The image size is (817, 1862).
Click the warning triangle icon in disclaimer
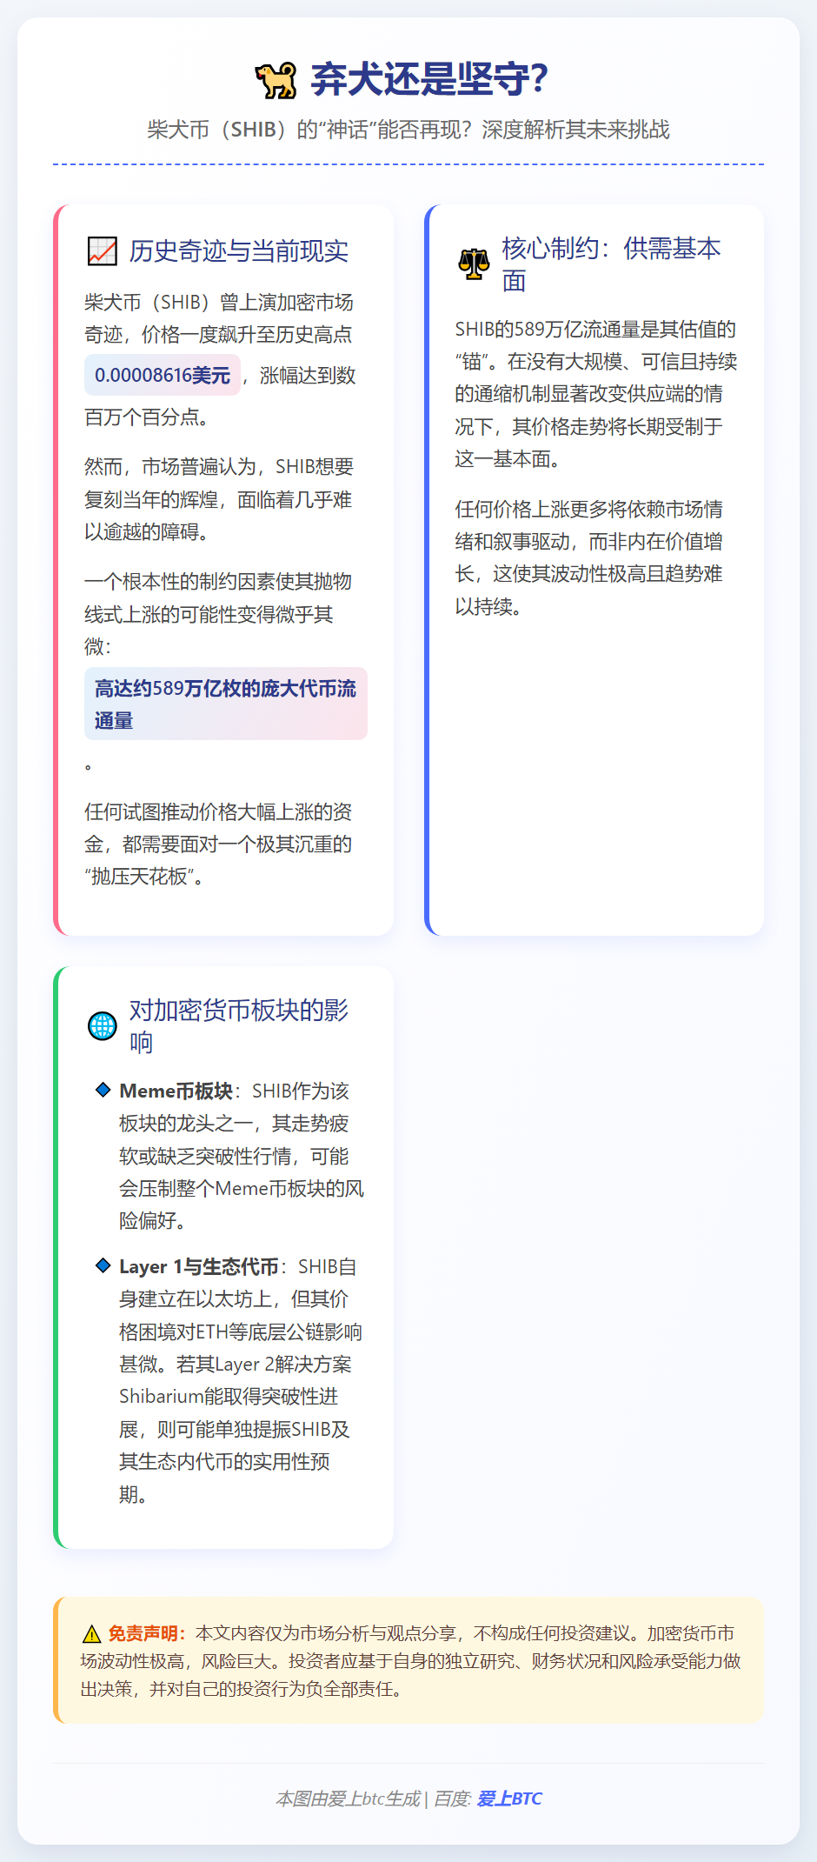coord(91,1634)
